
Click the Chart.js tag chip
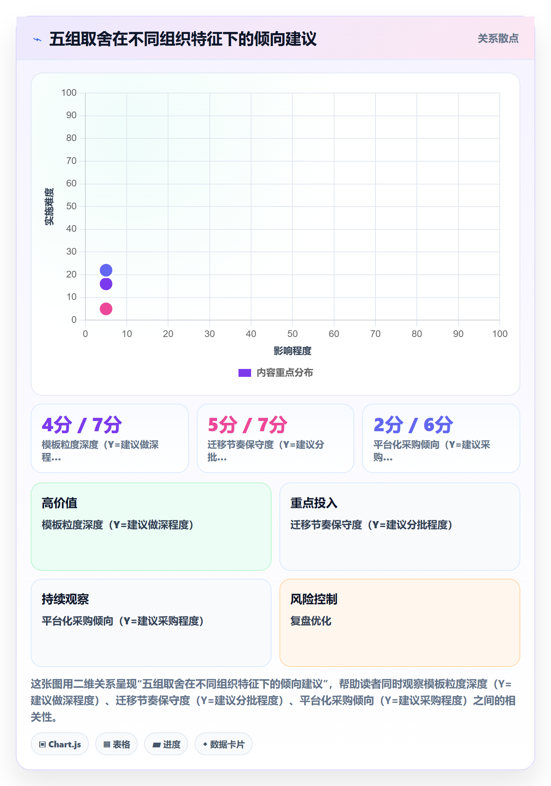click(x=60, y=744)
